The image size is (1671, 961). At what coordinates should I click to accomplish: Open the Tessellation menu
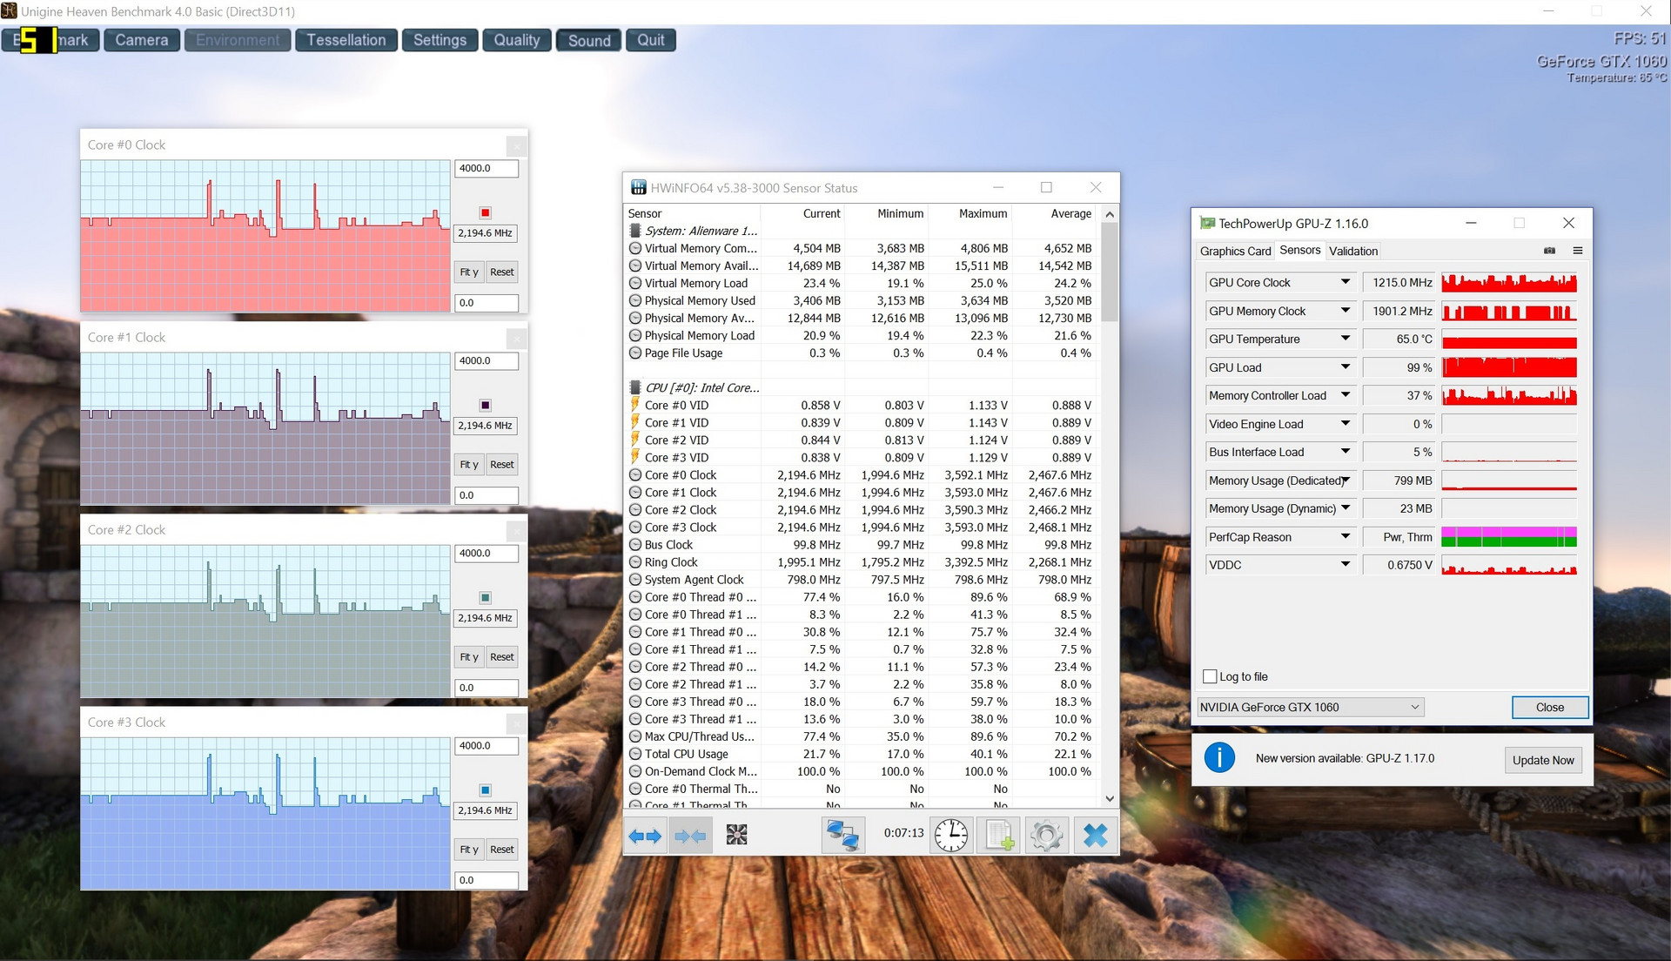tap(346, 40)
